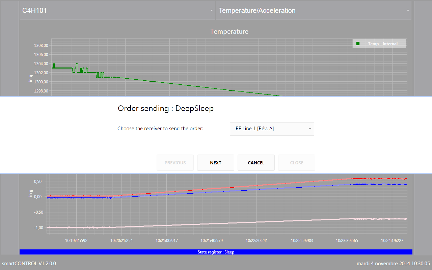Open the C4H101 device dropdown
Screen dimensions: 432x270
coord(117,10)
